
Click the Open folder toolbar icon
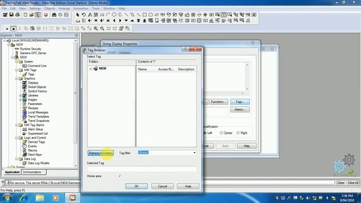click(32, 15)
